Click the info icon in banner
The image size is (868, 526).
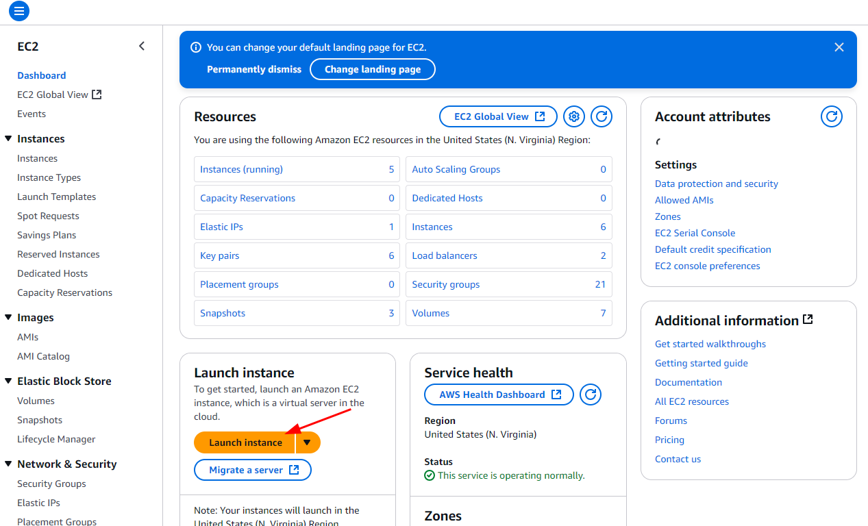(x=196, y=47)
